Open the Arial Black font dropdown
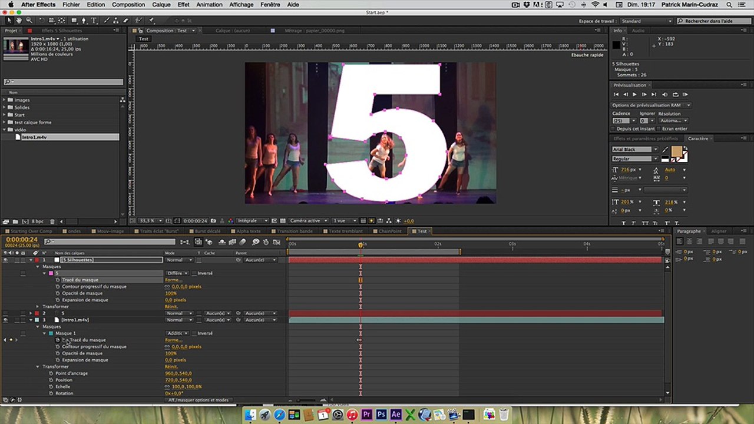Viewport: 754px width, 424px height. tap(635, 150)
